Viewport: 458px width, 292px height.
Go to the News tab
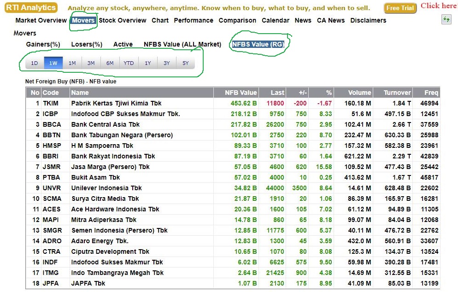point(303,20)
